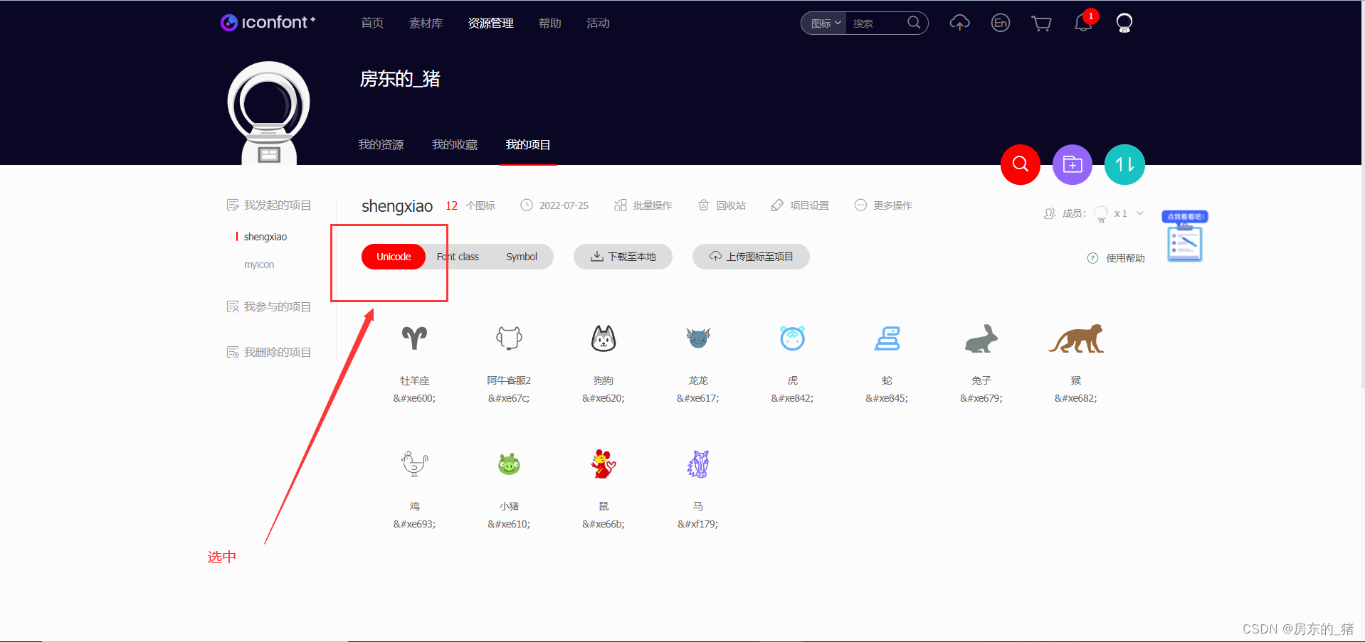Image resolution: width=1365 pixels, height=642 pixels.
Task: Open 使用帮助 link
Action: coord(1116,258)
